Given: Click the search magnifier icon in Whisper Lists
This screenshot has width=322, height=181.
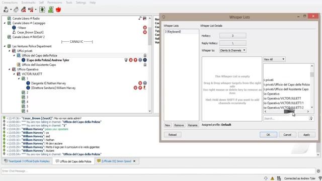Looking at the screenshot, I should click(x=311, y=119).
